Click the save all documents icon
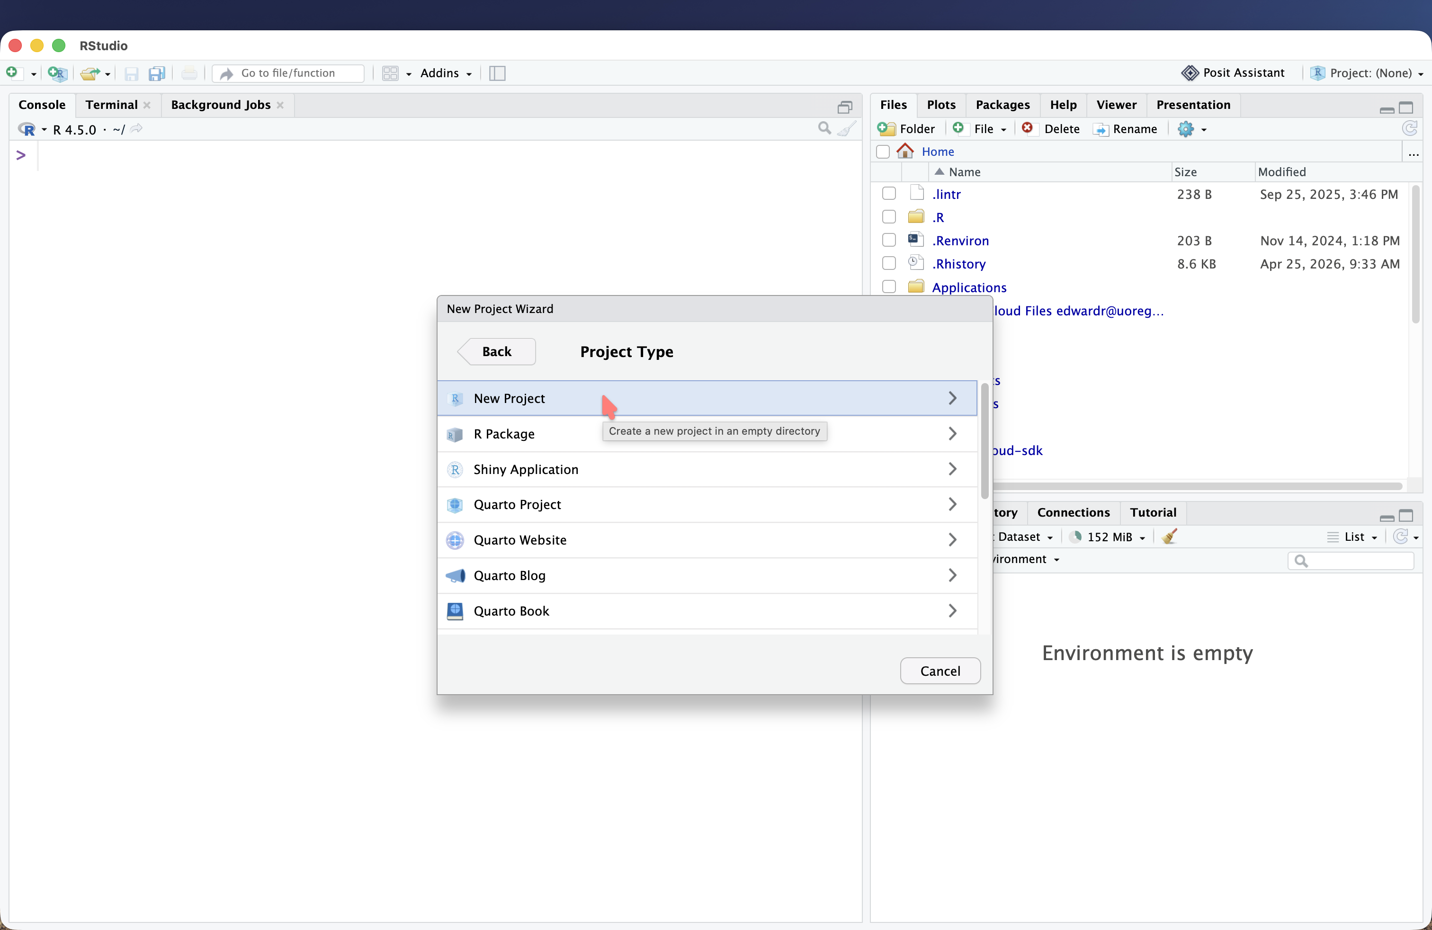The width and height of the screenshot is (1432, 930). [157, 73]
